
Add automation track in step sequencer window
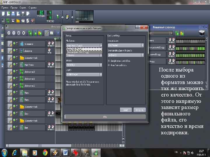coord(182,33)
